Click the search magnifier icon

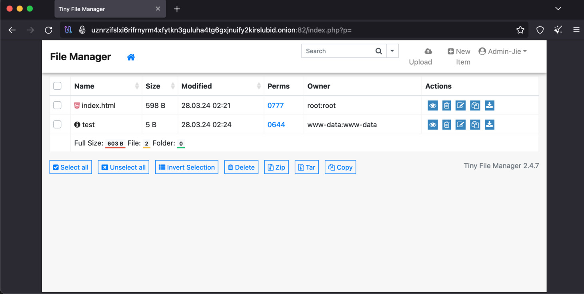[378, 51]
